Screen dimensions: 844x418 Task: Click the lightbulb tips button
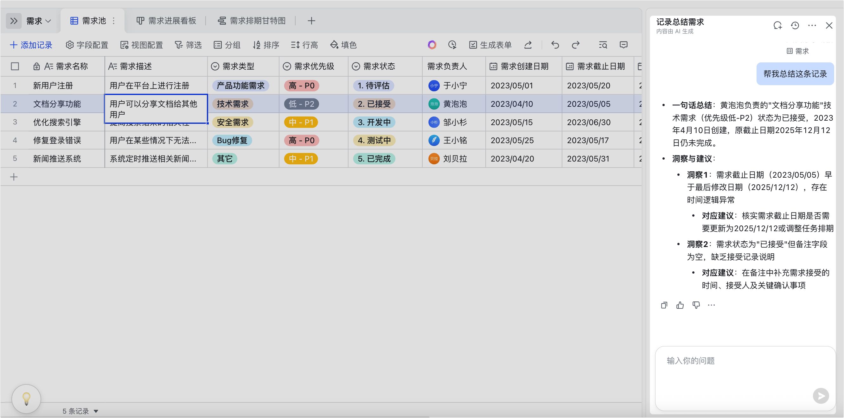(x=26, y=399)
